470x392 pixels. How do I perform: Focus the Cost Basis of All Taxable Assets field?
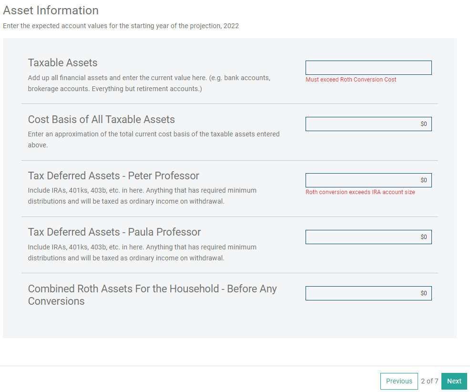(368, 124)
